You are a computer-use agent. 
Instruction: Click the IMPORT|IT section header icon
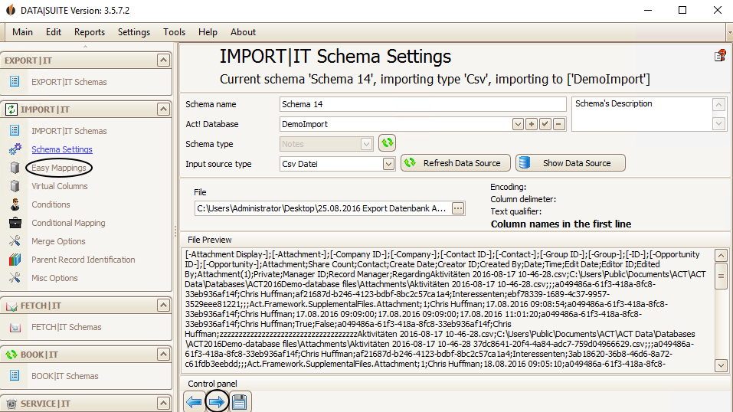[11, 110]
